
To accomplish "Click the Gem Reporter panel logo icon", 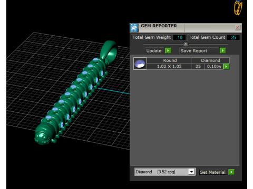I will (134, 28).
